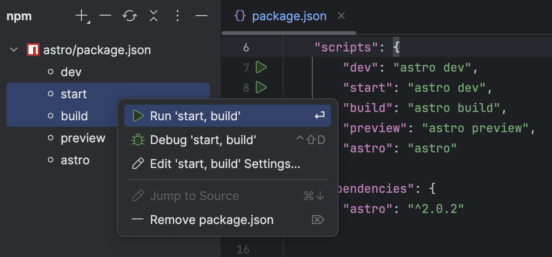Close the package.json tab
The image size is (552, 257).
click(x=341, y=16)
